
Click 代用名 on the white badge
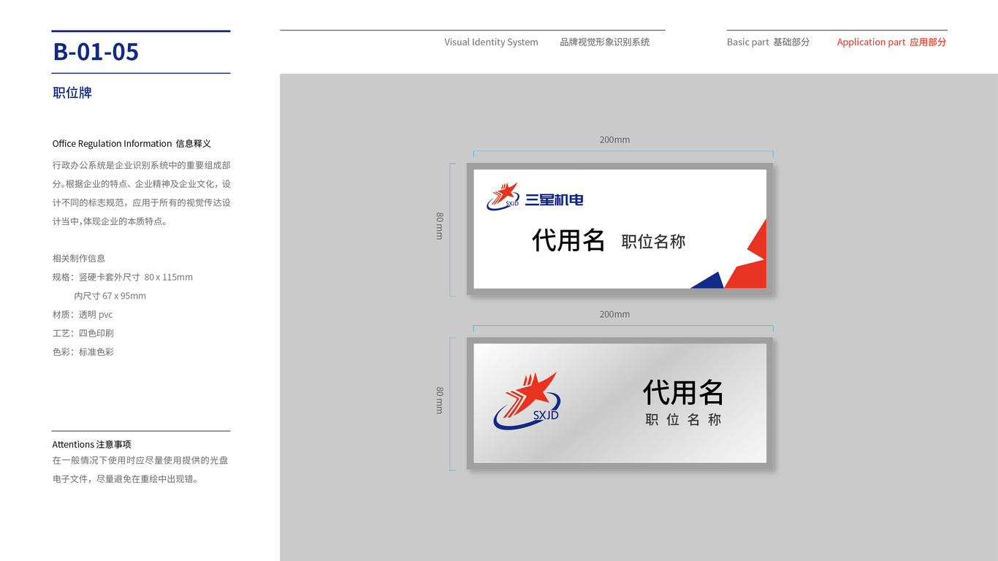coord(568,240)
